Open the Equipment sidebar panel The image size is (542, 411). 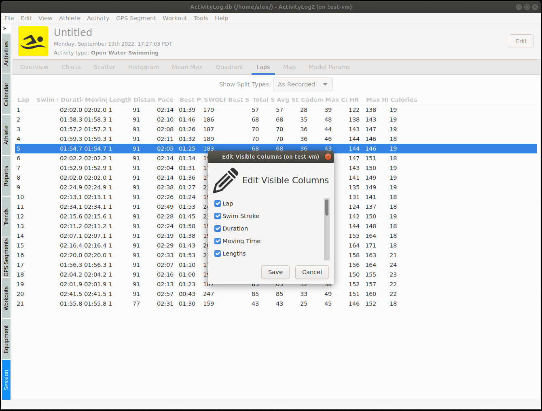click(6, 338)
